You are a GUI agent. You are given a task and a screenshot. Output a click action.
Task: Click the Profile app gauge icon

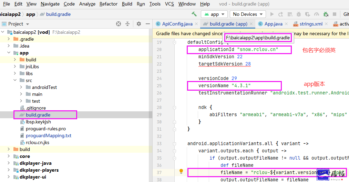(317, 14)
